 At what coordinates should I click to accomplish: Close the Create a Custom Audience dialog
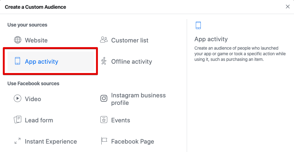[x=288, y=7]
